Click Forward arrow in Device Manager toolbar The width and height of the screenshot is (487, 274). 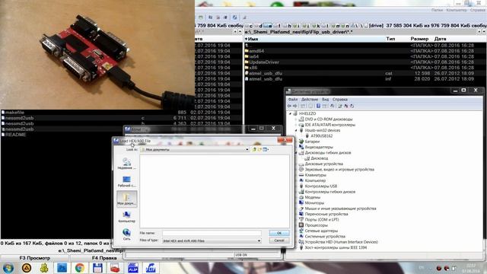click(294, 106)
